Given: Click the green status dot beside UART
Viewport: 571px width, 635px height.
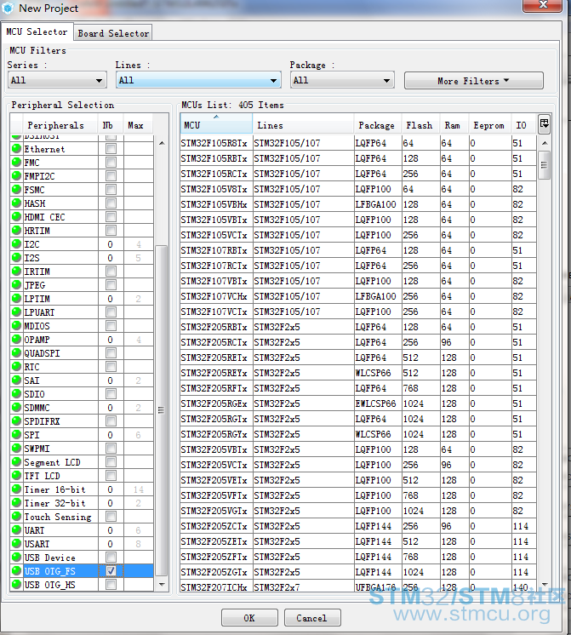Looking at the screenshot, I should point(17,529).
